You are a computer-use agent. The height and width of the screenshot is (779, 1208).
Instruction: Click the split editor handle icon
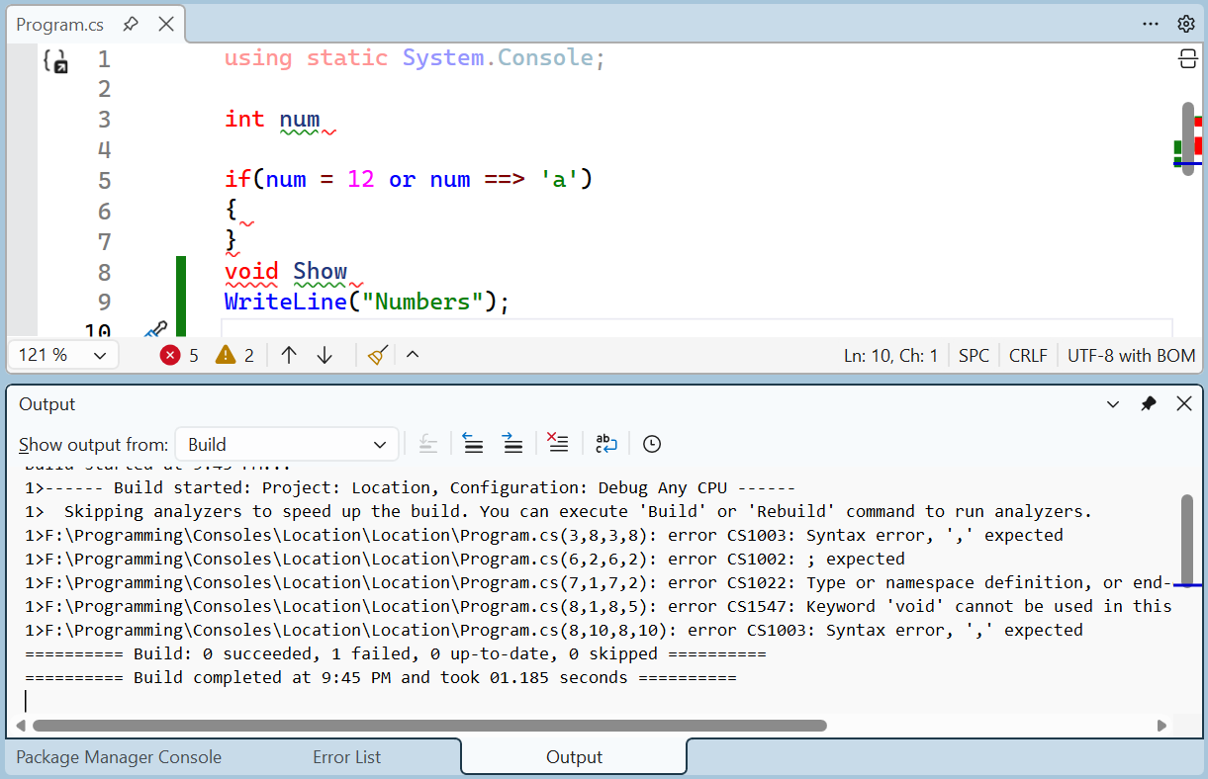[1188, 59]
